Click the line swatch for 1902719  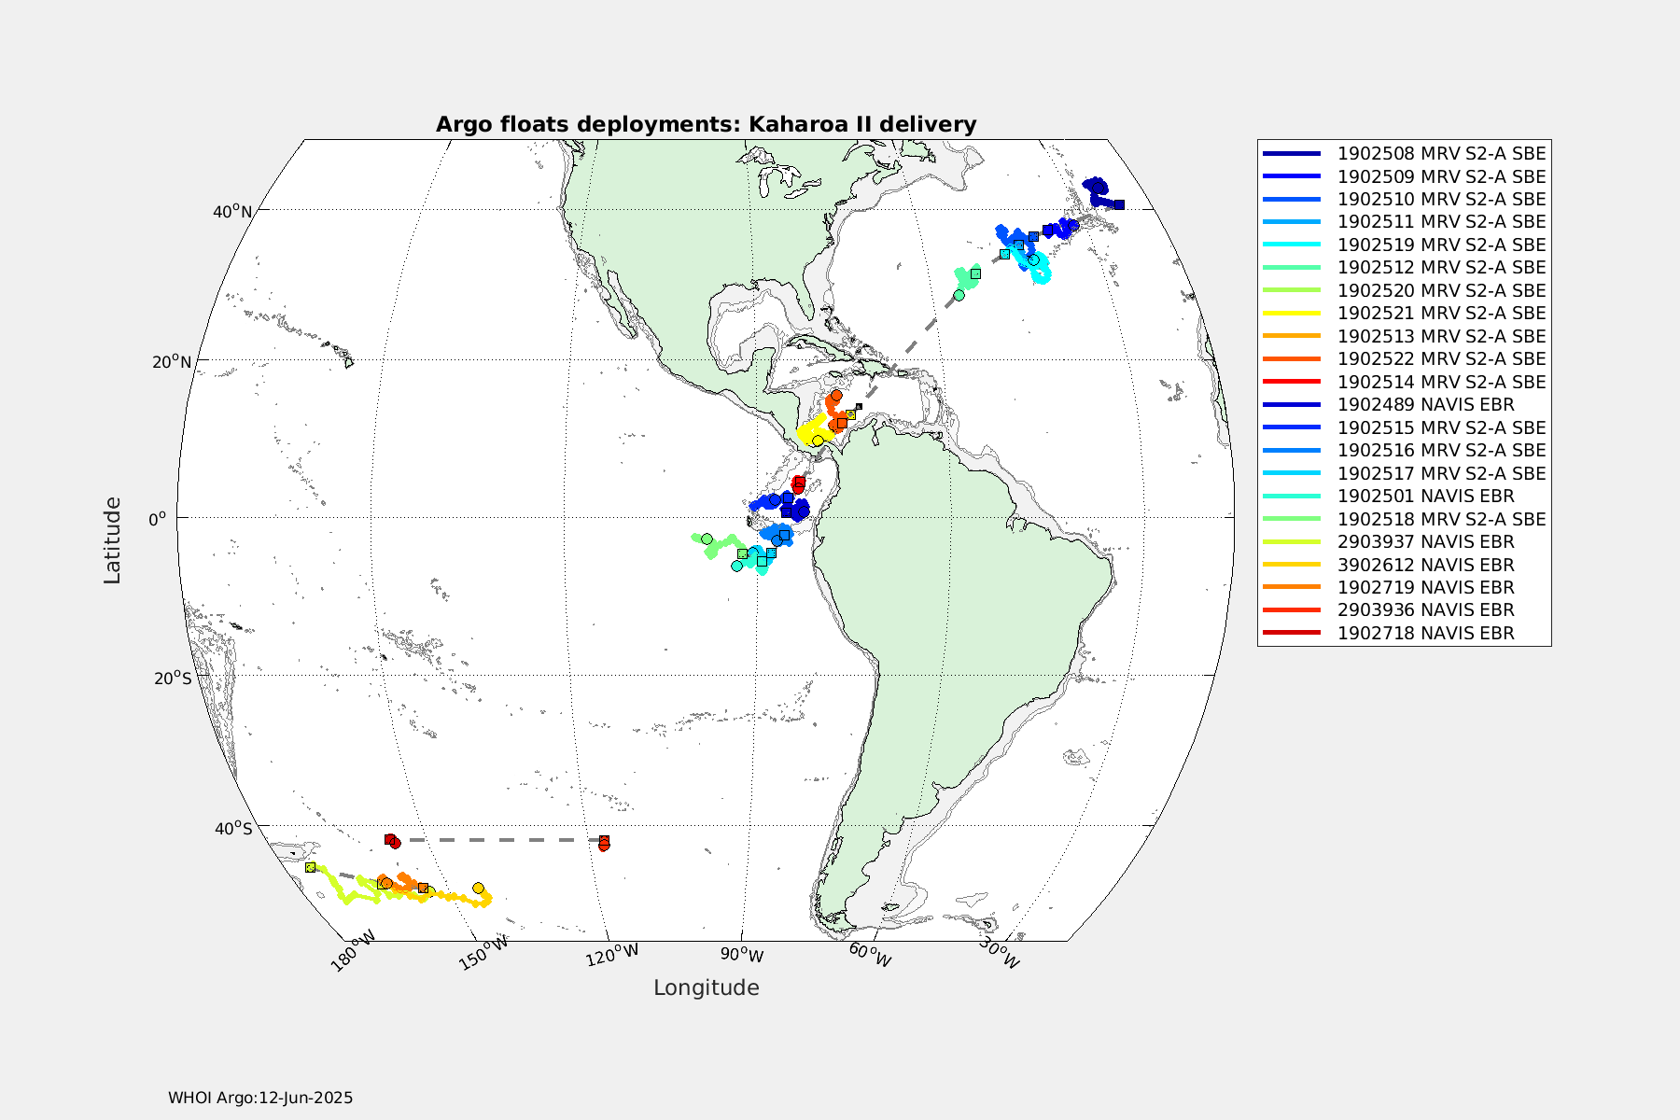point(1292,587)
